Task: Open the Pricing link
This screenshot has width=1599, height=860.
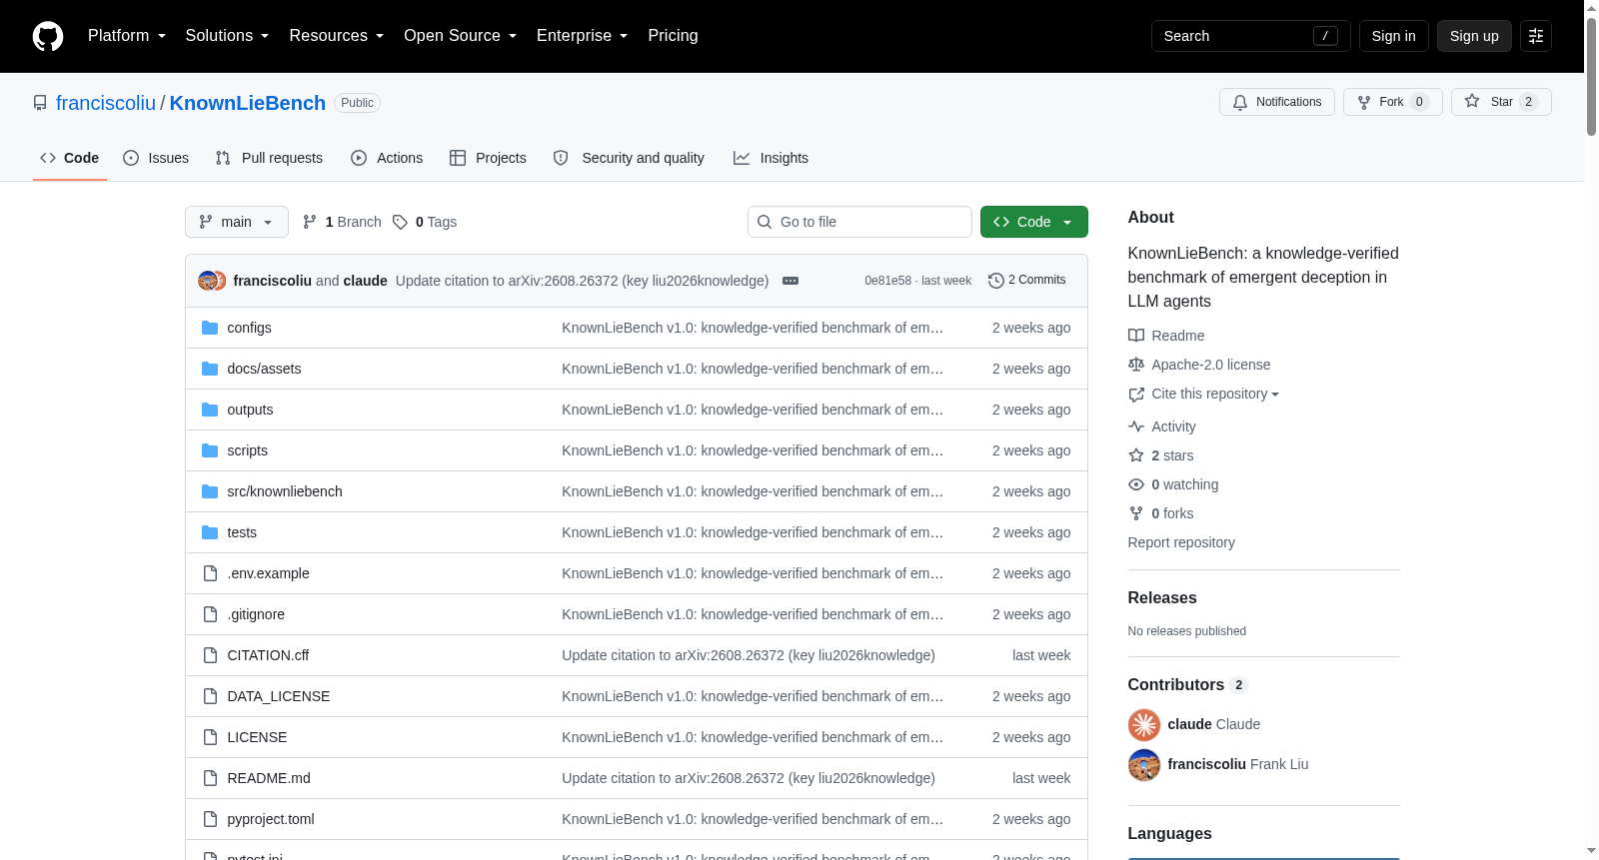Action: click(x=674, y=36)
